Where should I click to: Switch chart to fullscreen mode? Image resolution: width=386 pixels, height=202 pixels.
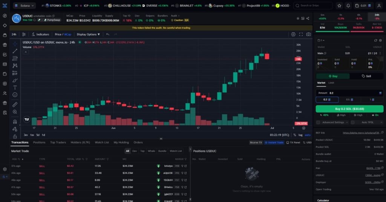click(301, 34)
